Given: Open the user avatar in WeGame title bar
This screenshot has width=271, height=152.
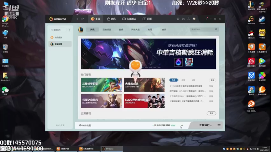Looking at the screenshot, I should coord(194,19).
